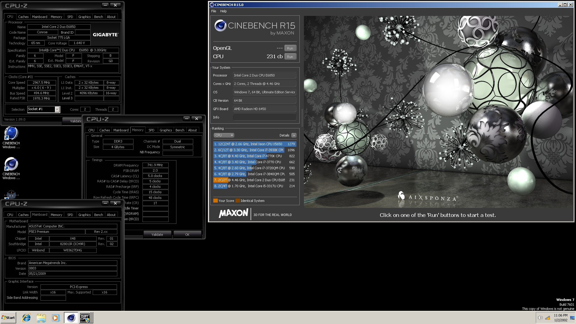Screen dimensions: 576x324
Task: Switch to CPU tab in bottom CPU-Z window
Action: (10, 215)
